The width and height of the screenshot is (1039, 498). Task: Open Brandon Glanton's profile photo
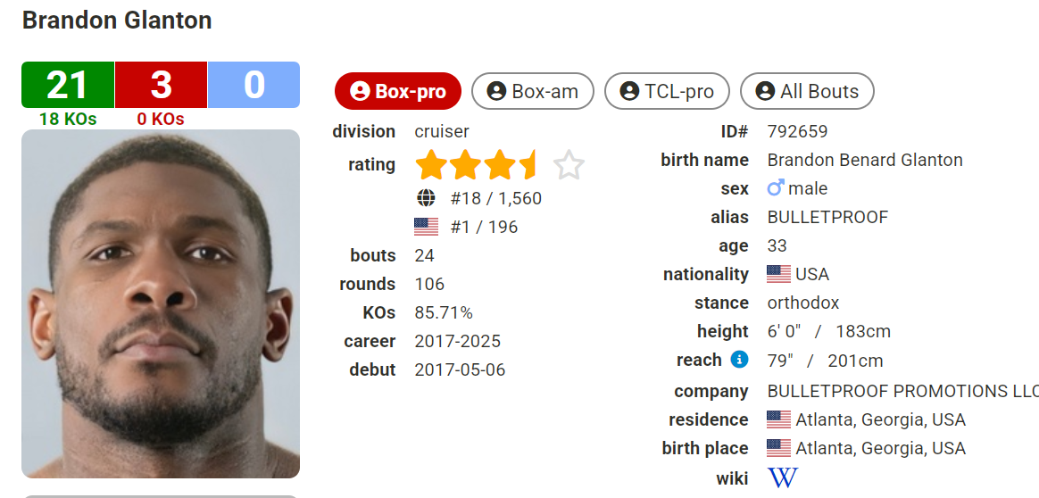[x=161, y=303]
